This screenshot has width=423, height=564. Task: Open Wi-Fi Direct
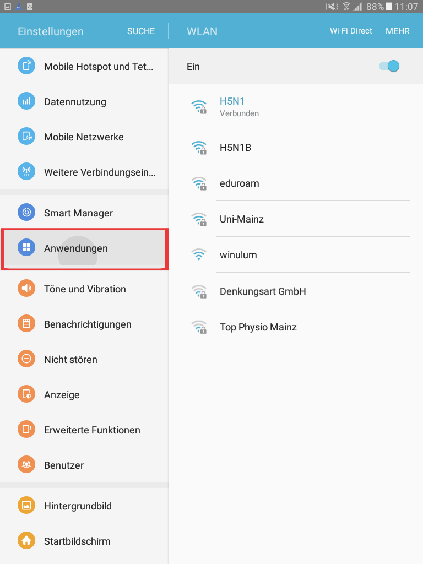(351, 31)
